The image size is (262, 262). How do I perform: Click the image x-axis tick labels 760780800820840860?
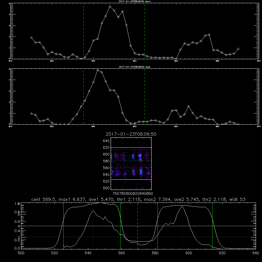tap(133, 193)
